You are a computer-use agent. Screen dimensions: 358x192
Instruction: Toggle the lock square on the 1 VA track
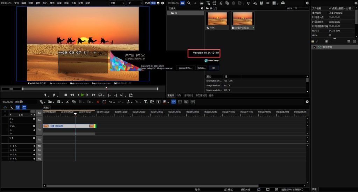[34, 126]
